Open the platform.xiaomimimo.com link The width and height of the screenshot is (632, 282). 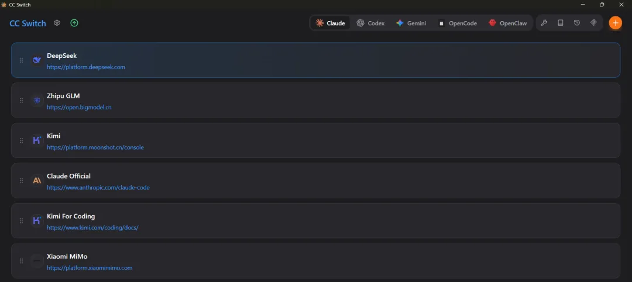pos(90,268)
